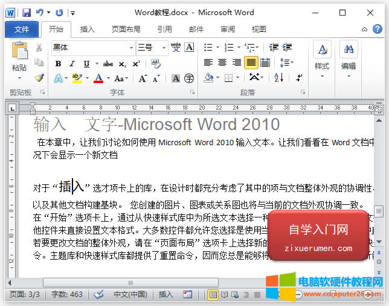Viewport: 389px width, 306px height.
Task: Click the Distributed alignment icon
Action: (x=265, y=63)
